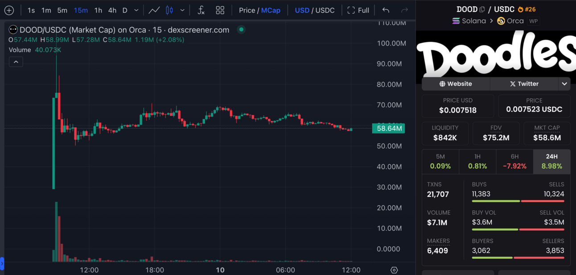Click the MKT CAP $58.6M box
576x275 pixels.
click(547, 133)
